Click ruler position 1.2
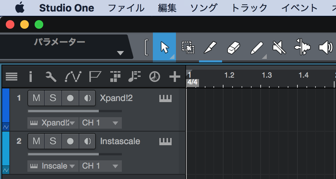Viewport: 336px width, 179px height. tap(229, 75)
